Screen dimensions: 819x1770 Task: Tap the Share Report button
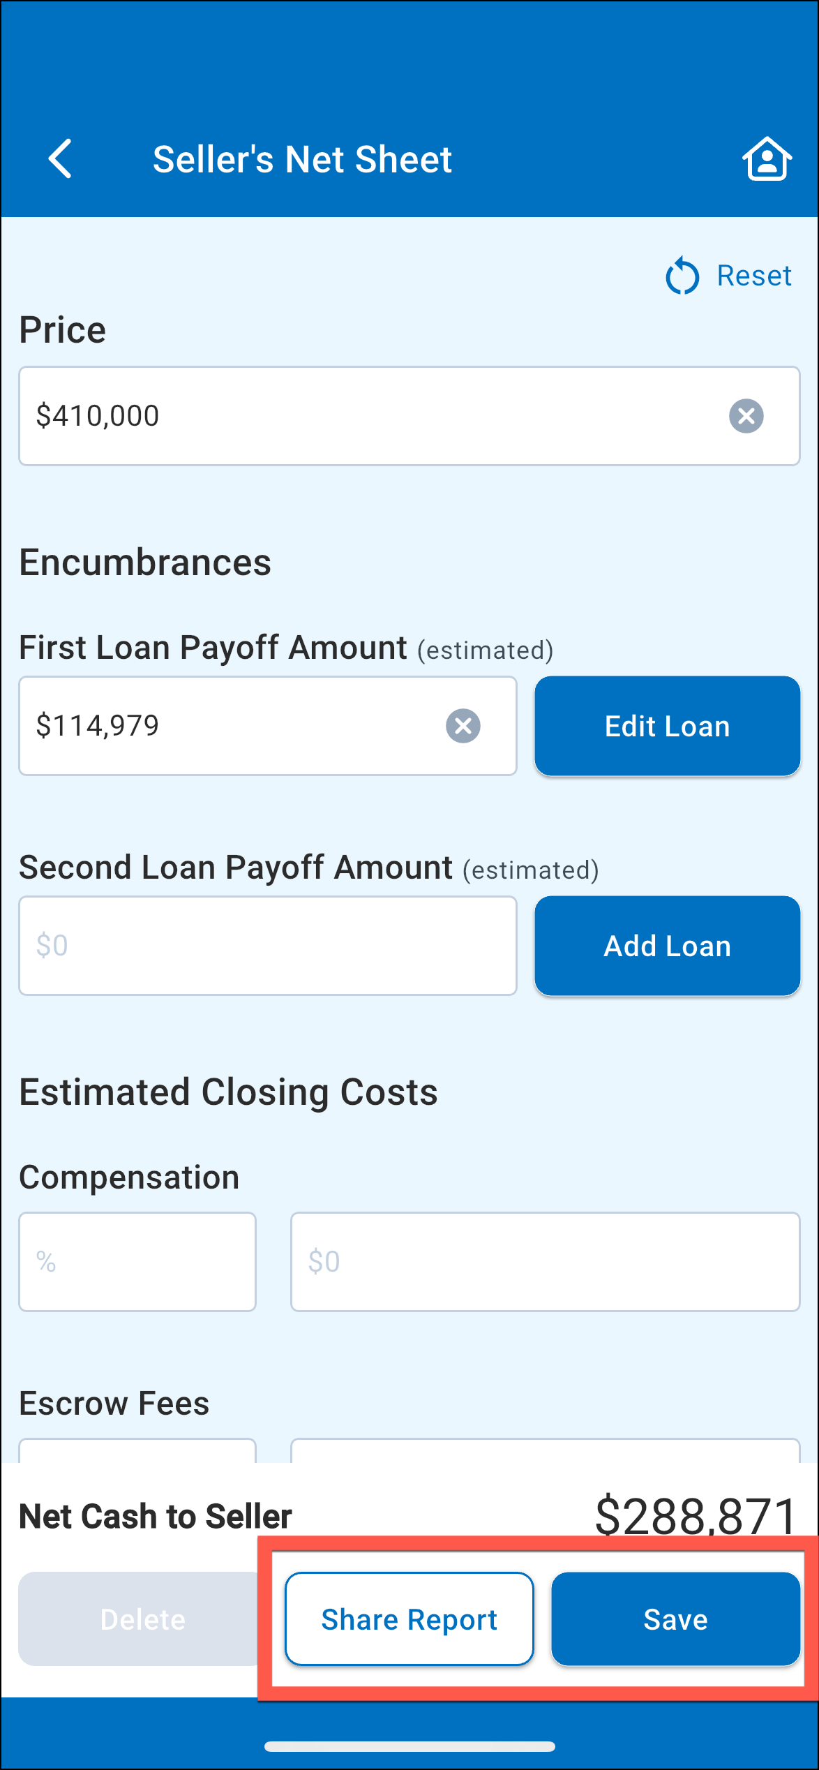tap(409, 1619)
